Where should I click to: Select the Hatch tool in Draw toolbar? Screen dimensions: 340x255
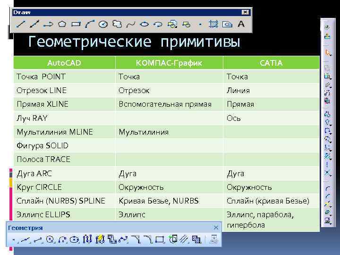pyautogui.click(x=213, y=24)
